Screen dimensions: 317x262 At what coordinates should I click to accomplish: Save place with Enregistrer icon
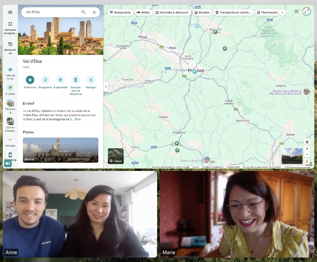point(45,80)
